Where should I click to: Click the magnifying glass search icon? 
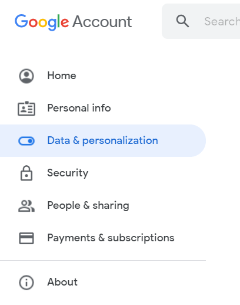182,21
